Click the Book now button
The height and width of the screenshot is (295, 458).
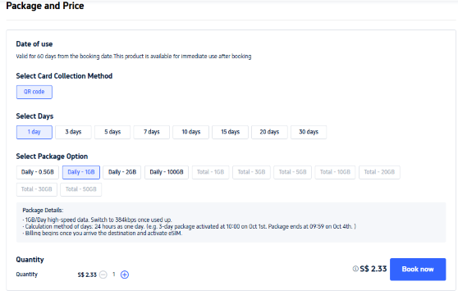tap(418, 270)
